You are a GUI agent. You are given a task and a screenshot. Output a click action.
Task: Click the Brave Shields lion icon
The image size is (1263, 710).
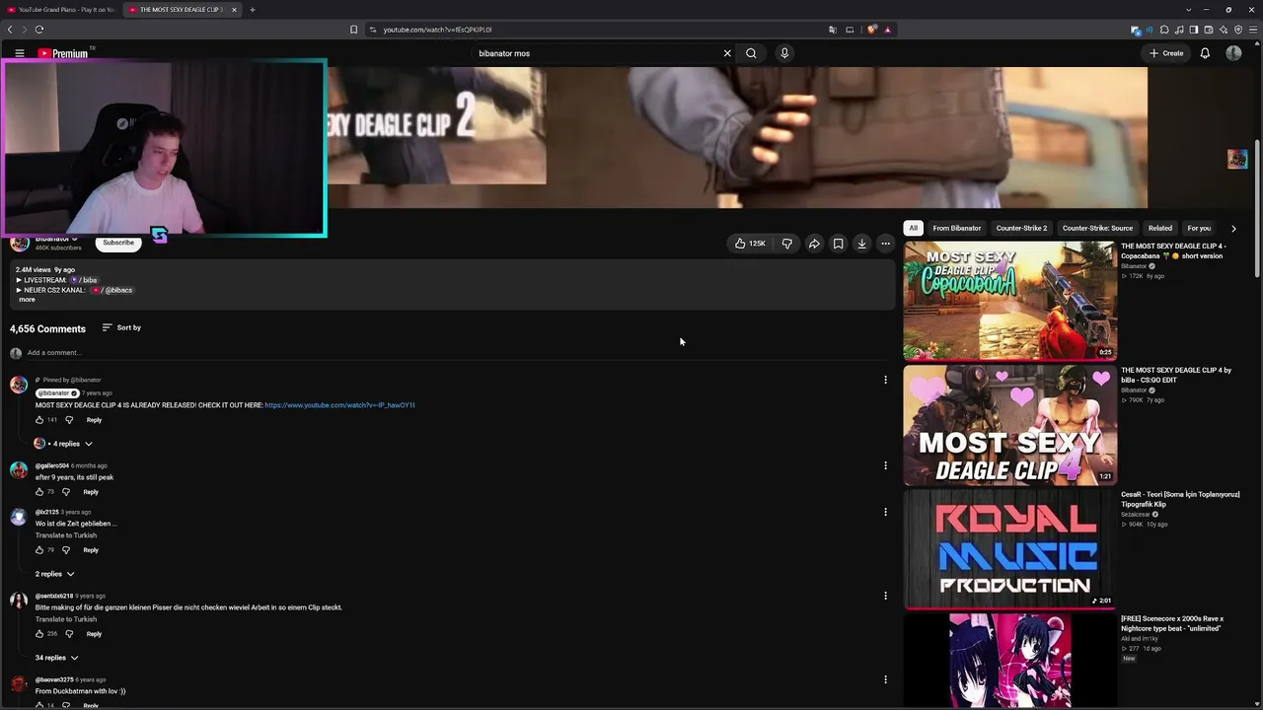pos(871,30)
